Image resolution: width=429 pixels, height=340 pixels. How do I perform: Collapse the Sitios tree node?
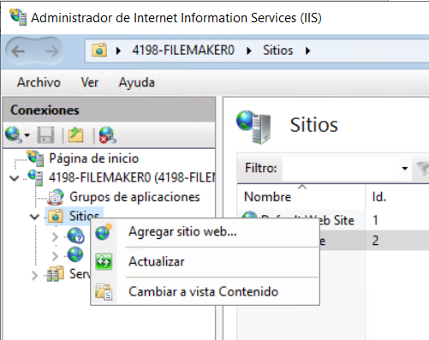tap(34, 217)
